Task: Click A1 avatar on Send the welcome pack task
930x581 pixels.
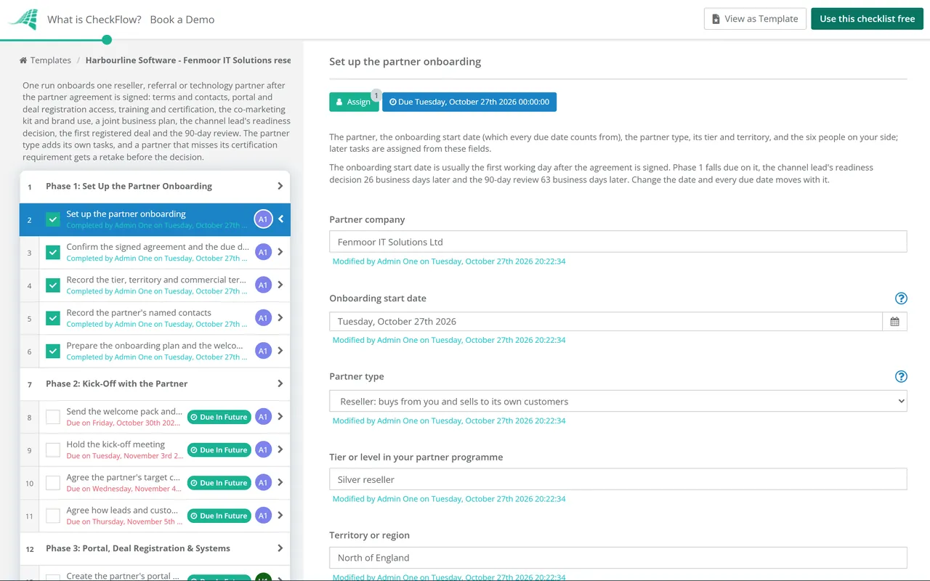Action: [x=263, y=417]
